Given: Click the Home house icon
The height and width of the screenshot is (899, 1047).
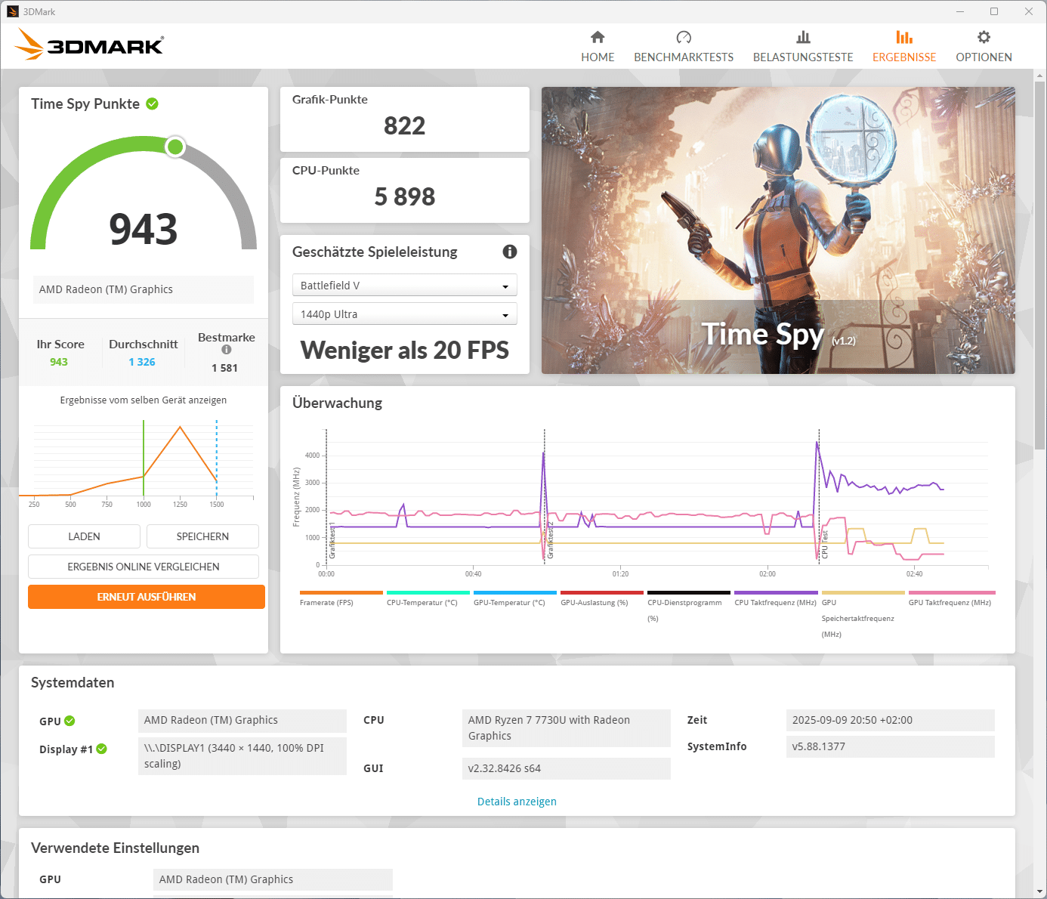Looking at the screenshot, I should (x=598, y=37).
